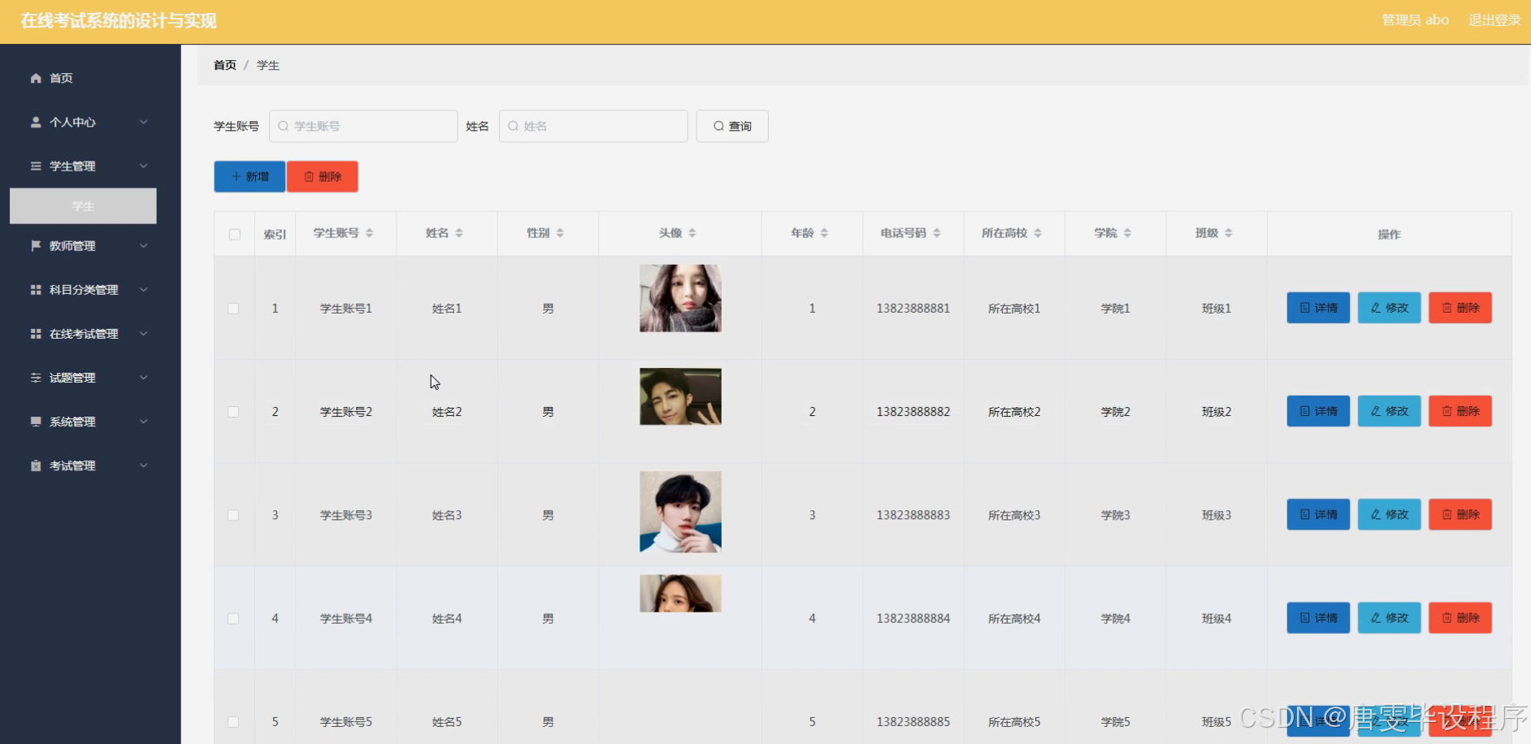Click phone number 13823888882
This screenshot has width=1531, height=744.
coord(913,412)
